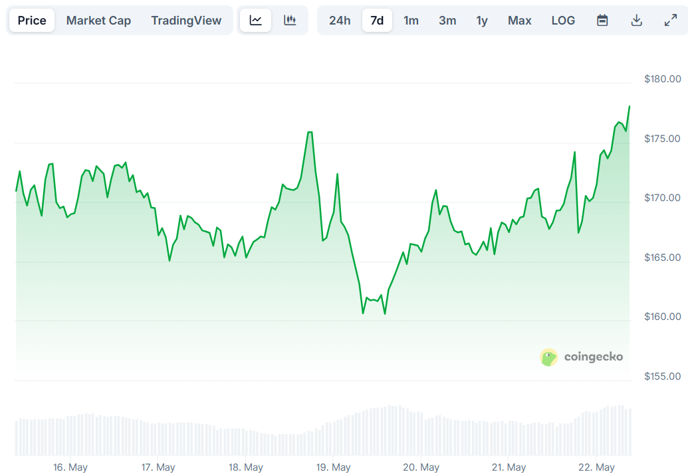Download chart data icon

637,20
